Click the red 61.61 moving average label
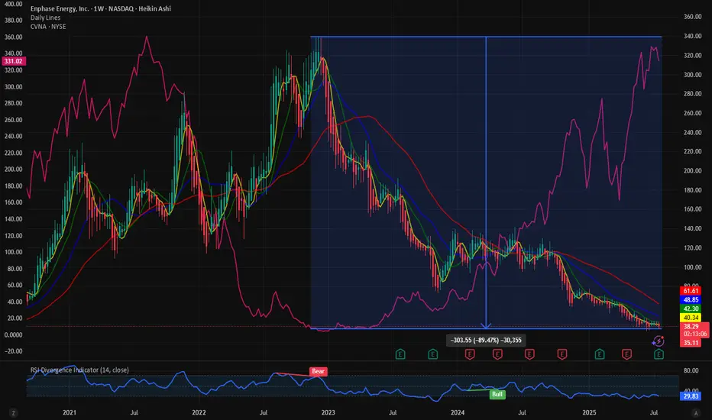The height and width of the screenshot is (420, 712). tap(691, 291)
